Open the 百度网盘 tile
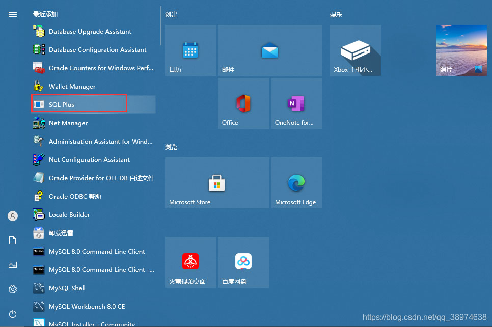 (x=243, y=262)
